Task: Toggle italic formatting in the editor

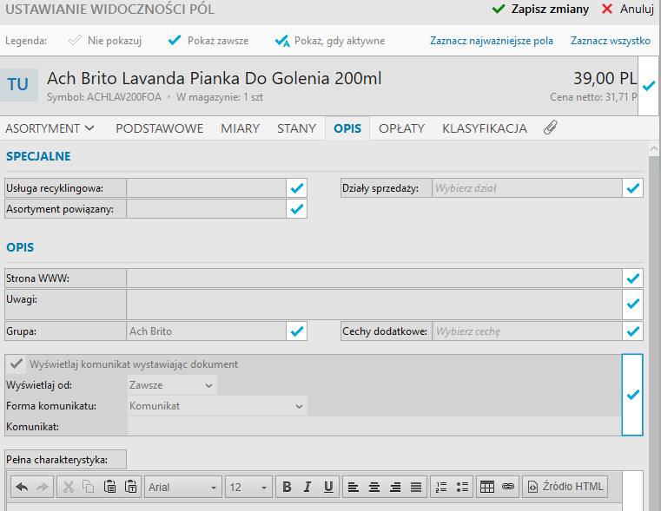Action: [307, 487]
